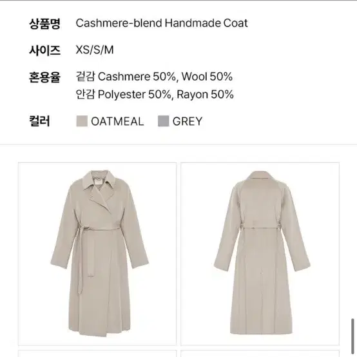Click the 컬러 label
The width and height of the screenshot is (357, 357).
[x=39, y=121]
